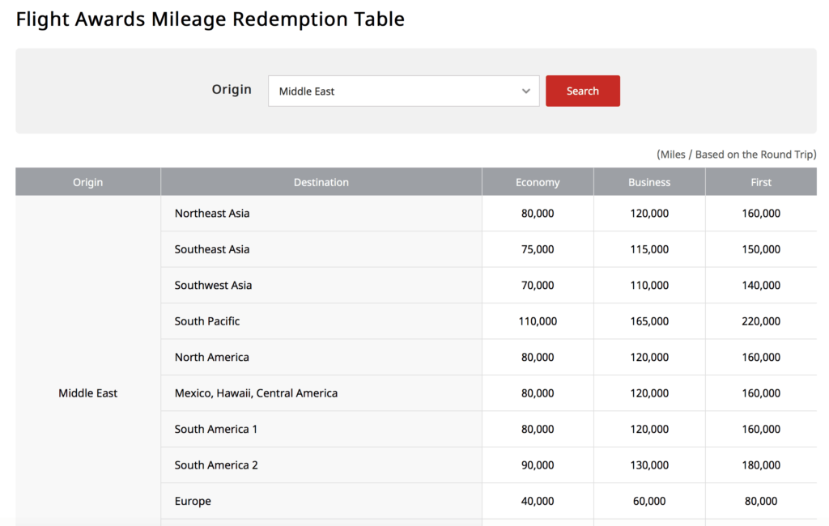Click Mexico, Hawaii, Central America destination
The height and width of the screenshot is (526, 829).
[x=256, y=393]
